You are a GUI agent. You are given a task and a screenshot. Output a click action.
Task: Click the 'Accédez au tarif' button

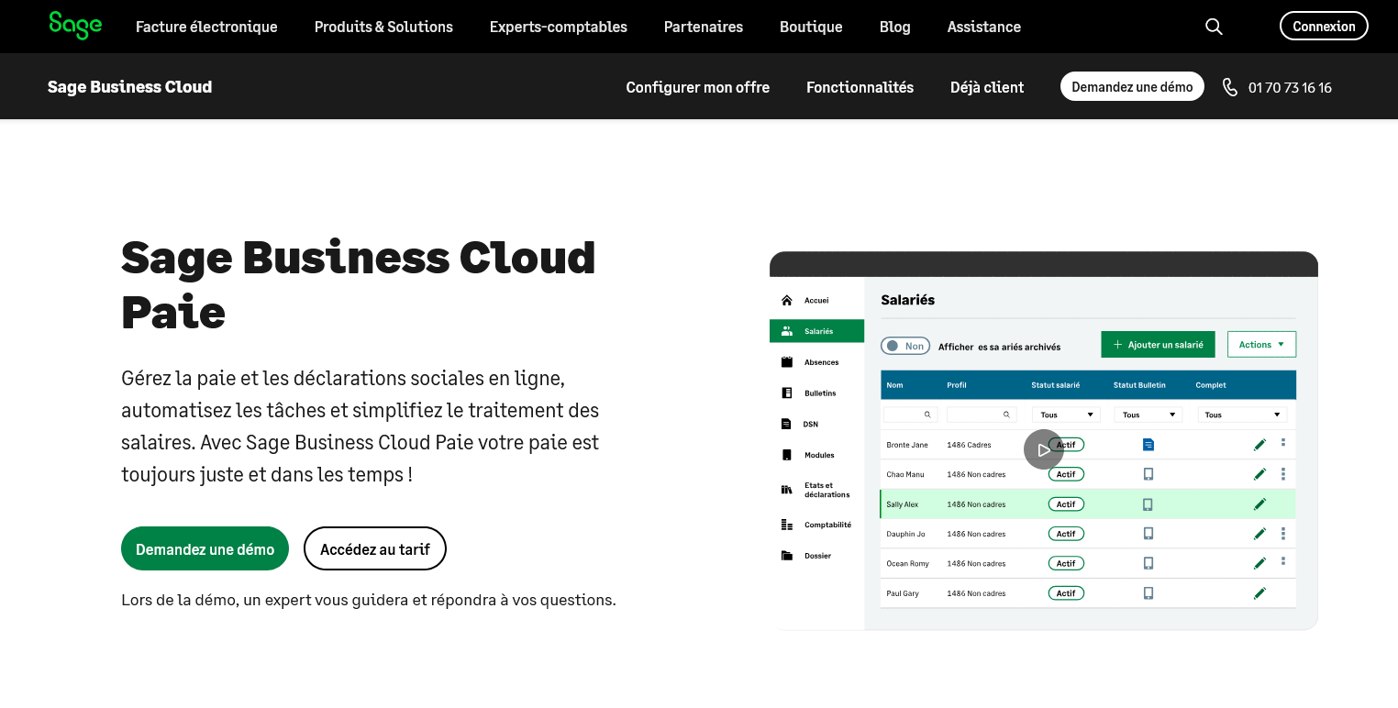pos(375,548)
